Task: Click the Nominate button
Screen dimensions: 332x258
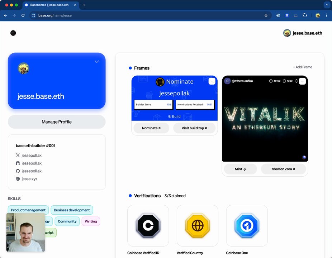Action: tap(151, 128)
